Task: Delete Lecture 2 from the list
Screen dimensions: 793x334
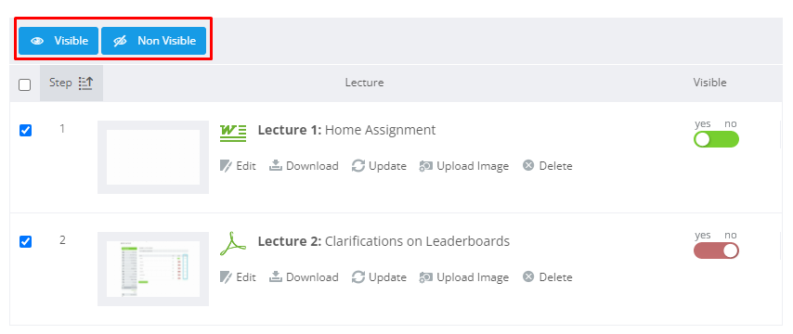Action: tap(547, 277)
